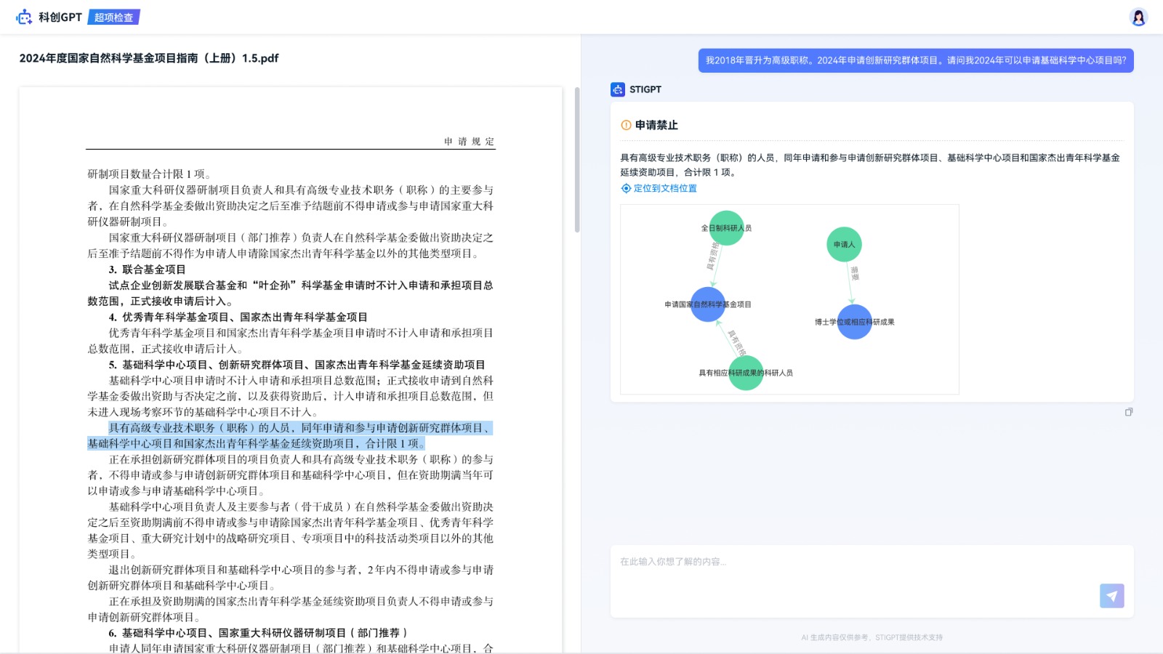1163x654 pixels.
Task: Click the heading 3. 联合基金项目
Action: click(147, 270)
